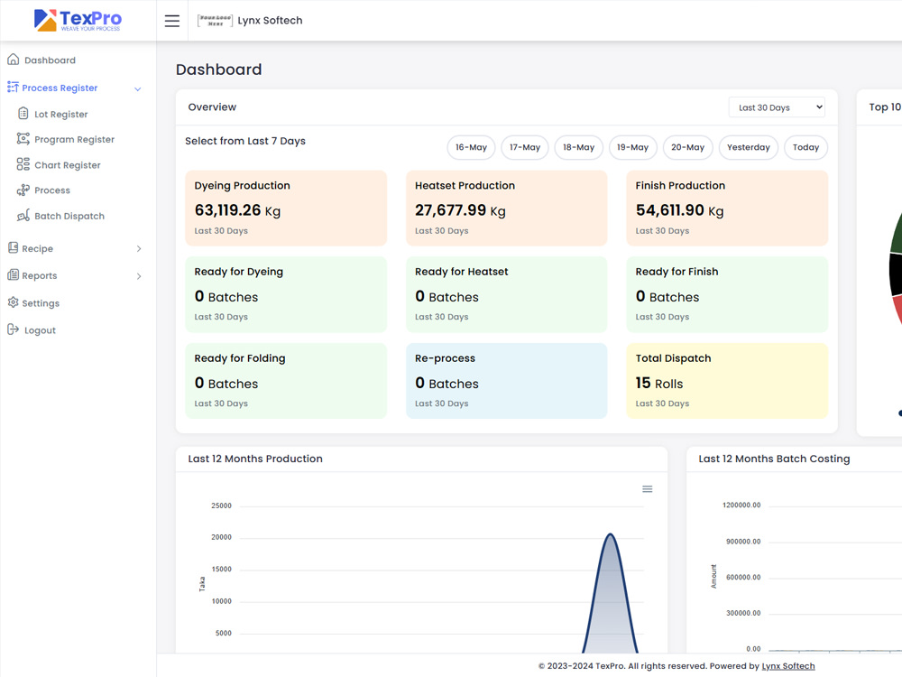Image resolution: width=902 pixels, height=677 pixels.
Task: Click the Logout icon
Action: pyautogui.click(x=14, y=329)
